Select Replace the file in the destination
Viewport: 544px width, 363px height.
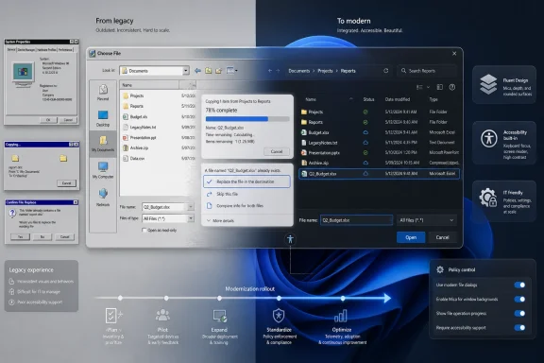[246, 181]
